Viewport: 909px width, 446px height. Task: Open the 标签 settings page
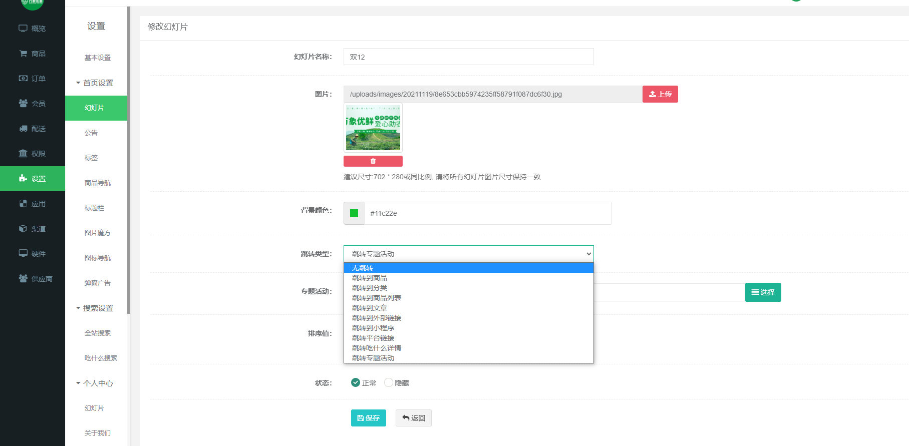point(91,158)
